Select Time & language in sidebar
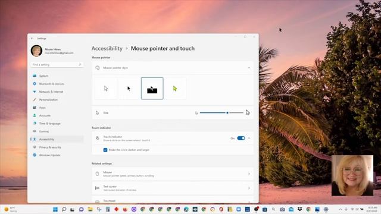This screenshot has height=214, width=381. (57, 124)
